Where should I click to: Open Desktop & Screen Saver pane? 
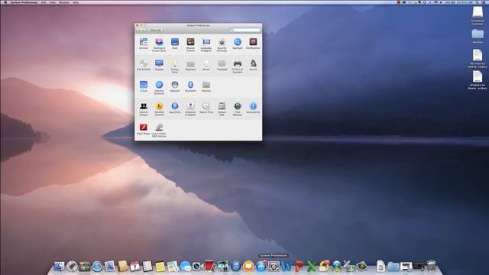tap(159, 44)
